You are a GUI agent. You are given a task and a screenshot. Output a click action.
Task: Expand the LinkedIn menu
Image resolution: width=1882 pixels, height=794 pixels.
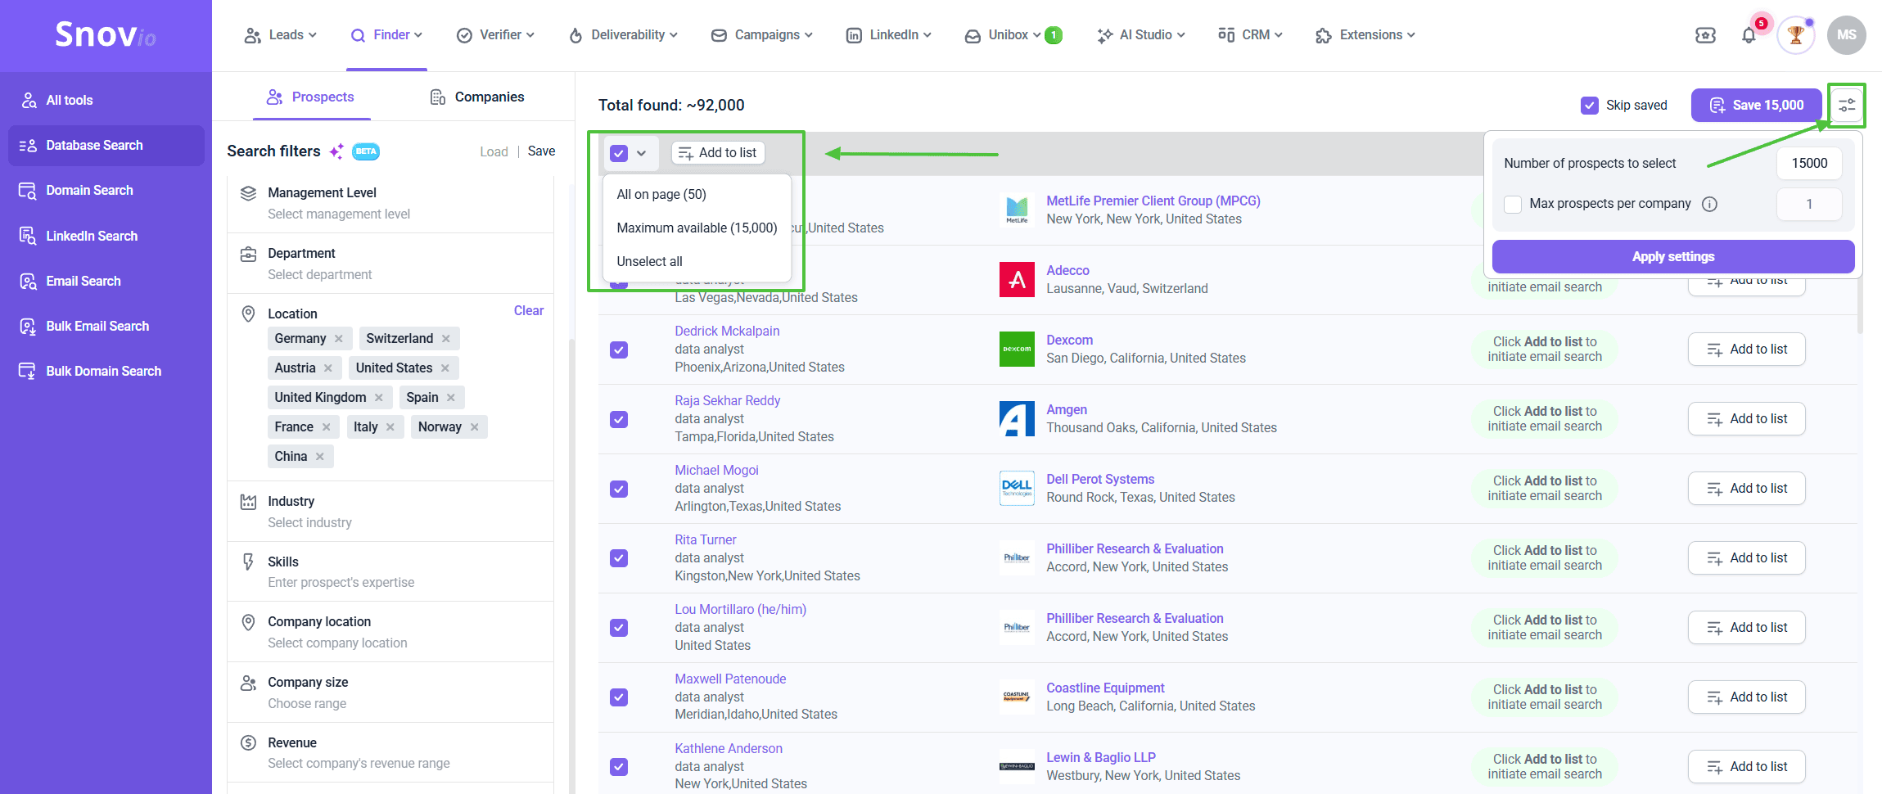[x=889, y=35]
